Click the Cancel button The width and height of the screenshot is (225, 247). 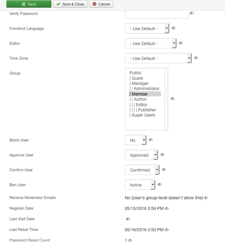pyautogui.click(x=101, y=4)
